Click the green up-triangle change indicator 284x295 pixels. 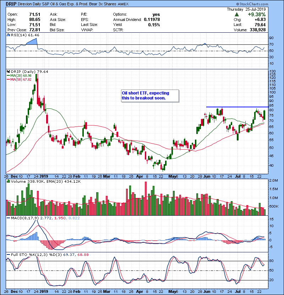coord(237,15)
